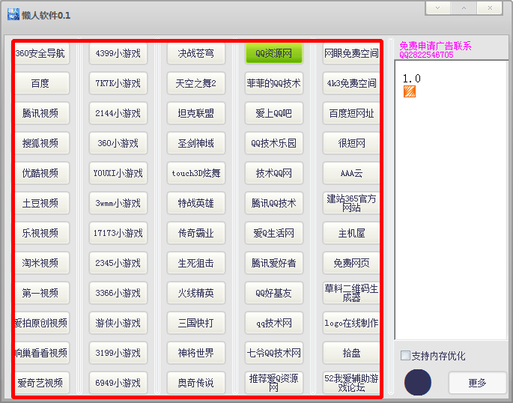
Task: Open 天空之舞2
Action: (x=196, y=83)
